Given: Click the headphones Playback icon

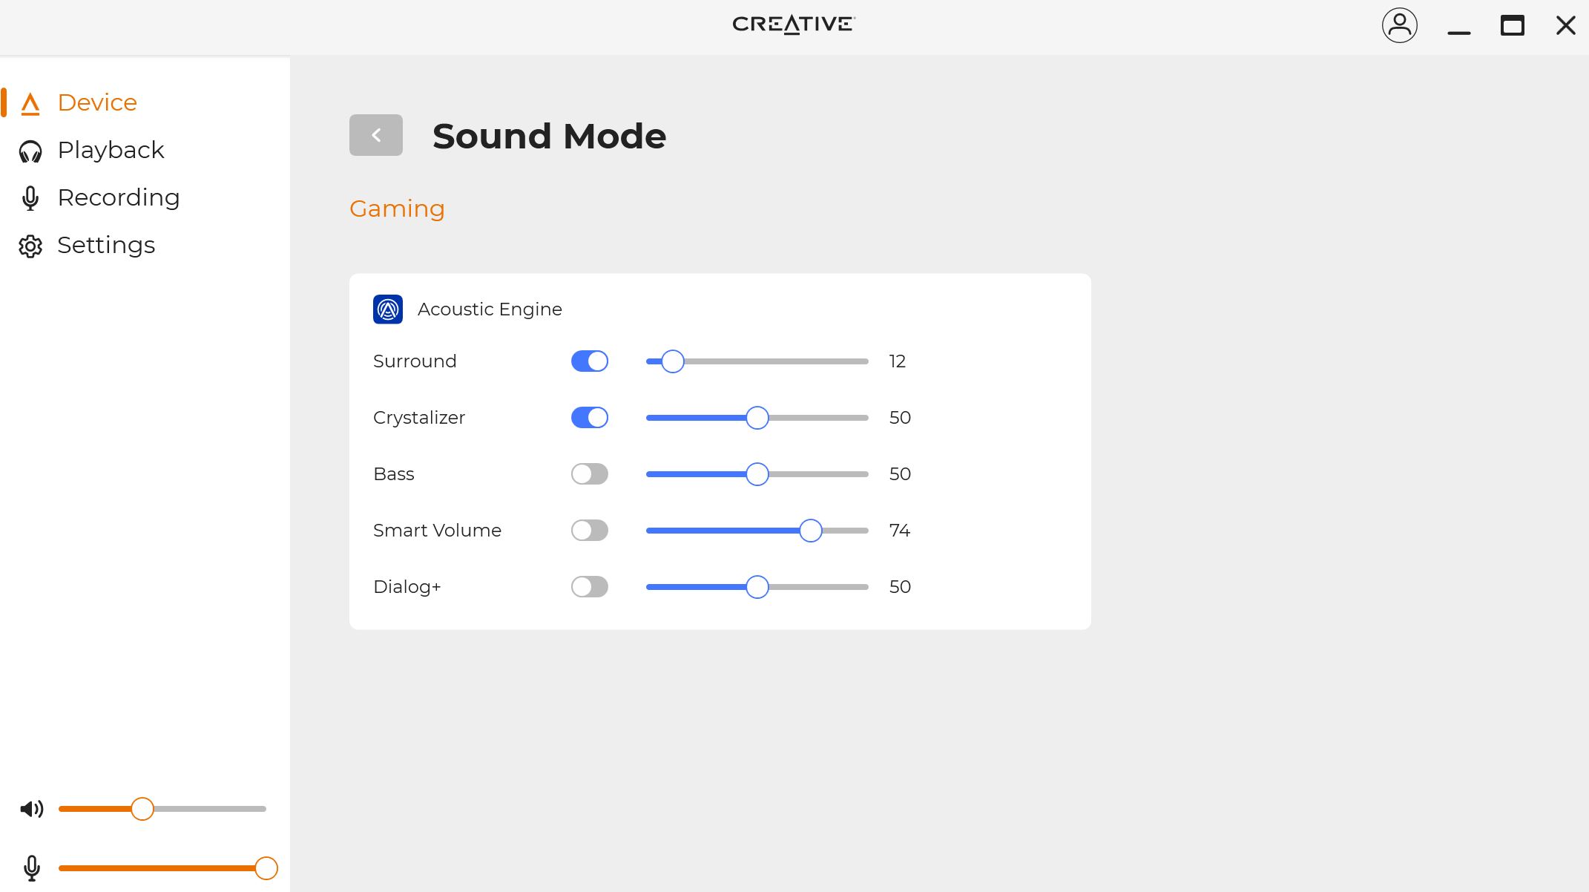Looking at the screenshot, I should click(30, 151).
